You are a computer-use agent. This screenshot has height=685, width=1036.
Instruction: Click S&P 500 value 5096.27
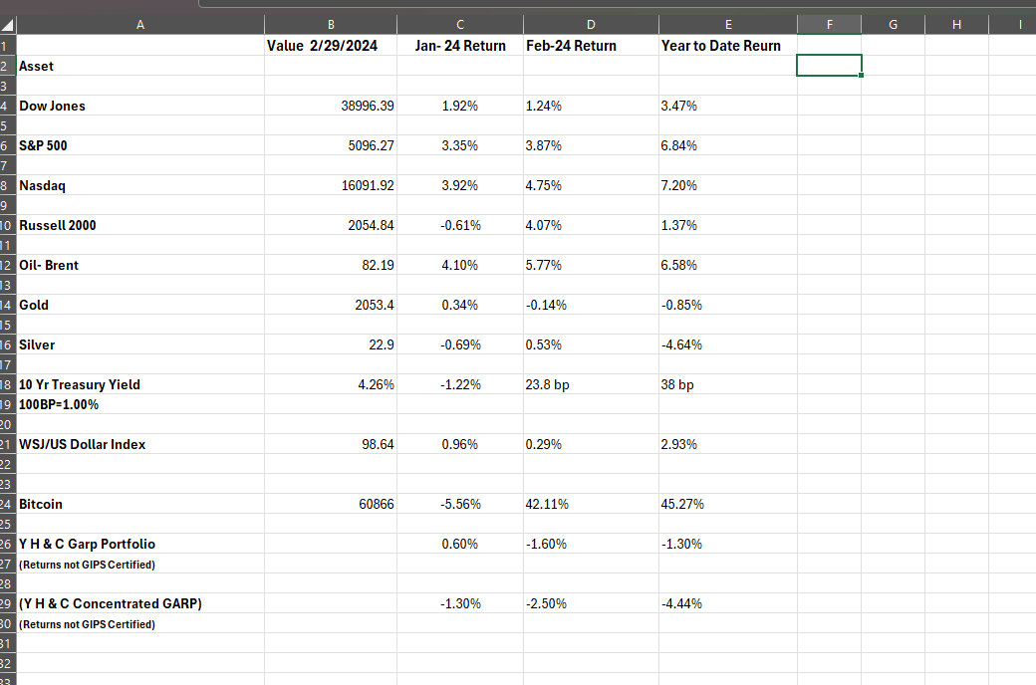coord(331,145)
